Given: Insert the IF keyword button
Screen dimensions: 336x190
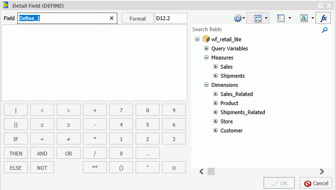Looking at the screenshot, I should coord(16,139).
